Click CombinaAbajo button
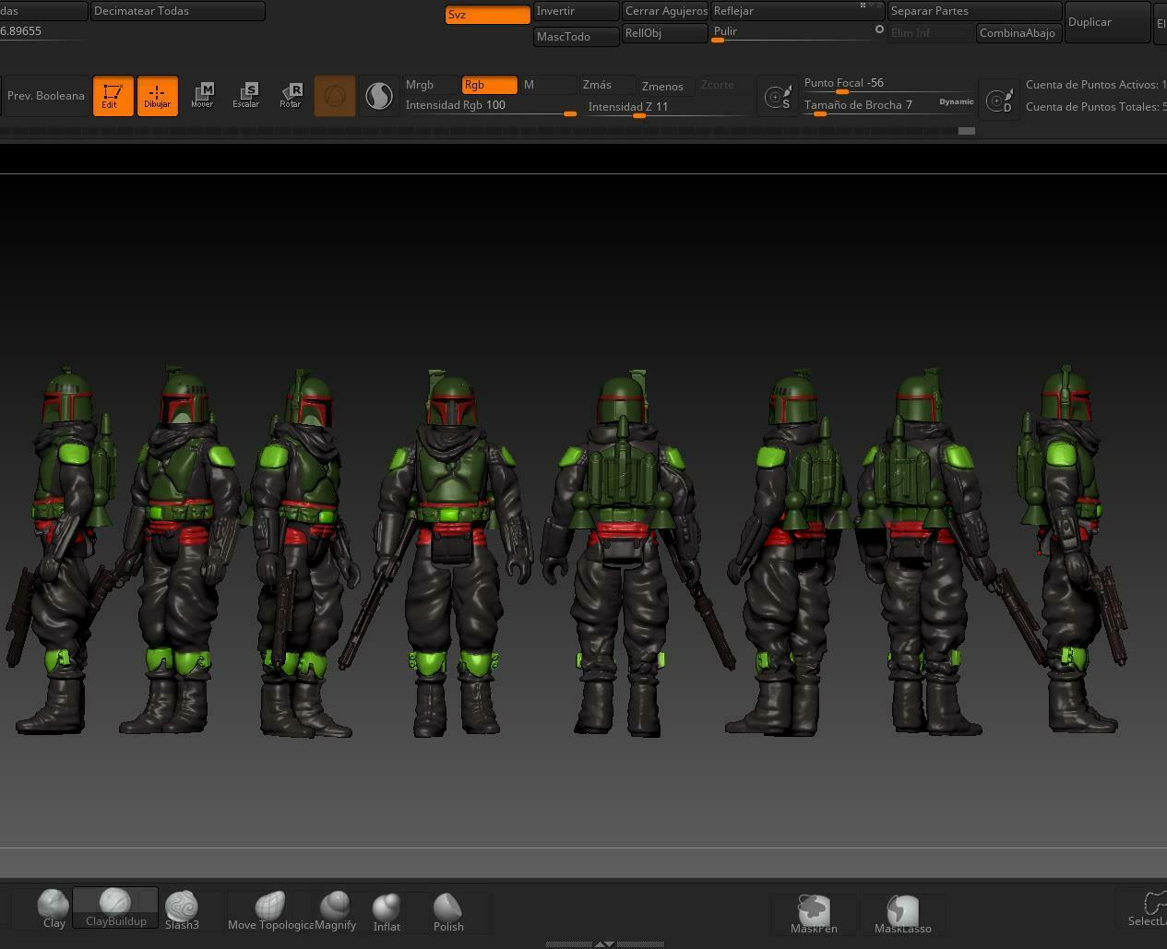The width and height of the screenshot is (1167, 949). click(x=1018, y=33)
